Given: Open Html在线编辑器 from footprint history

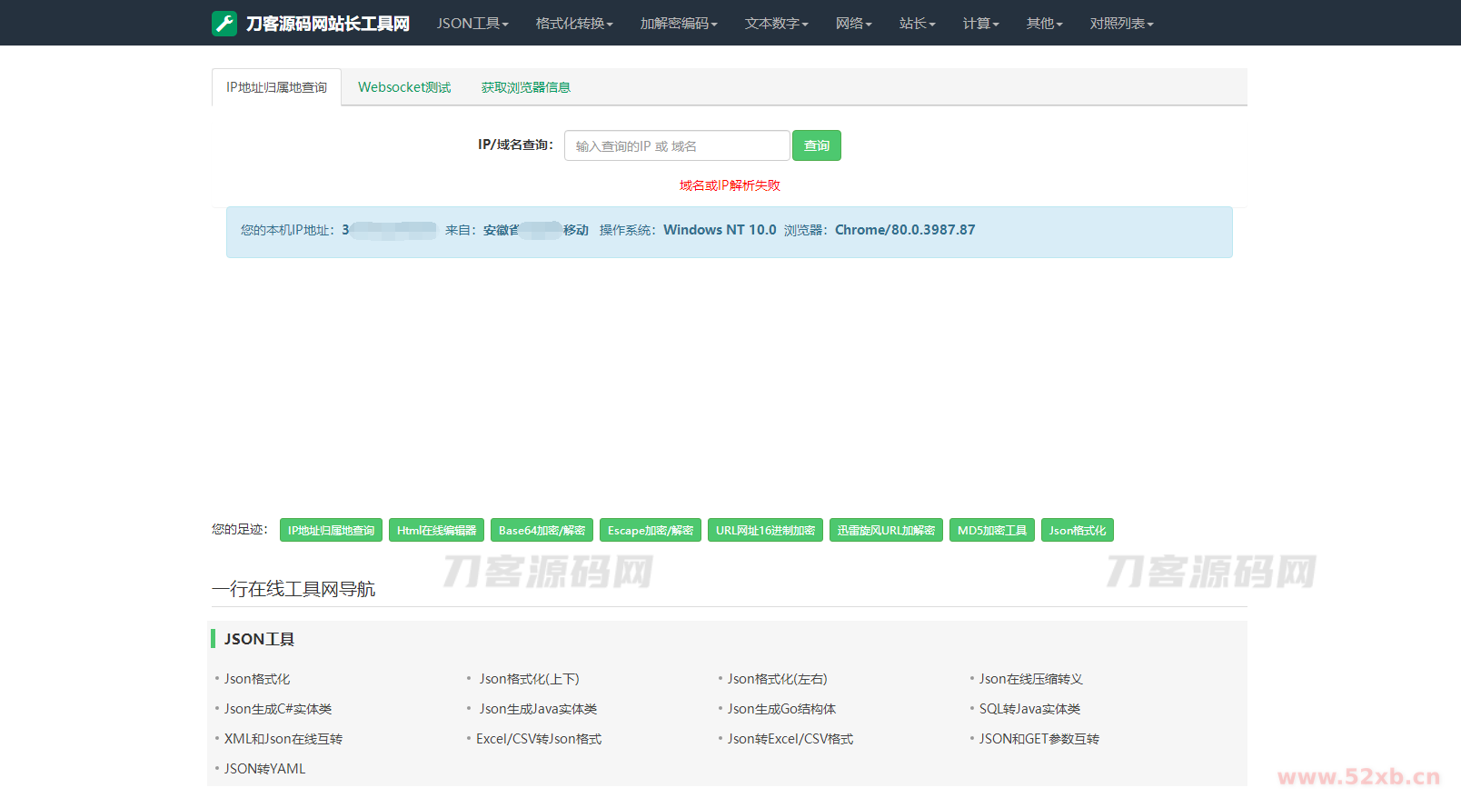Looking at the screenshot, I should click(436, 530).
